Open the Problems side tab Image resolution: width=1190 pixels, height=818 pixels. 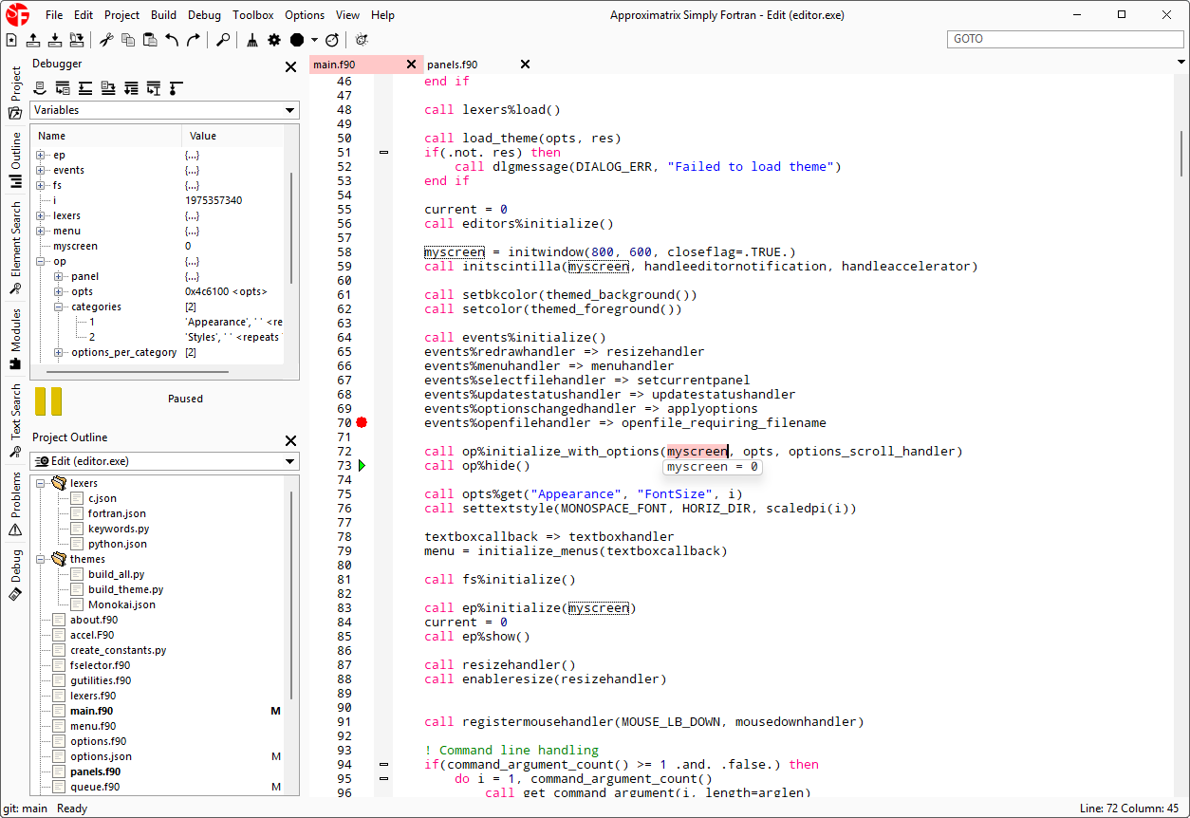[x=15, y=505]
